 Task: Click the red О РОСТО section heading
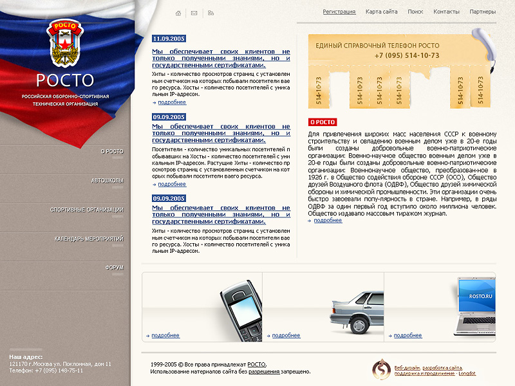coord(323,122)
